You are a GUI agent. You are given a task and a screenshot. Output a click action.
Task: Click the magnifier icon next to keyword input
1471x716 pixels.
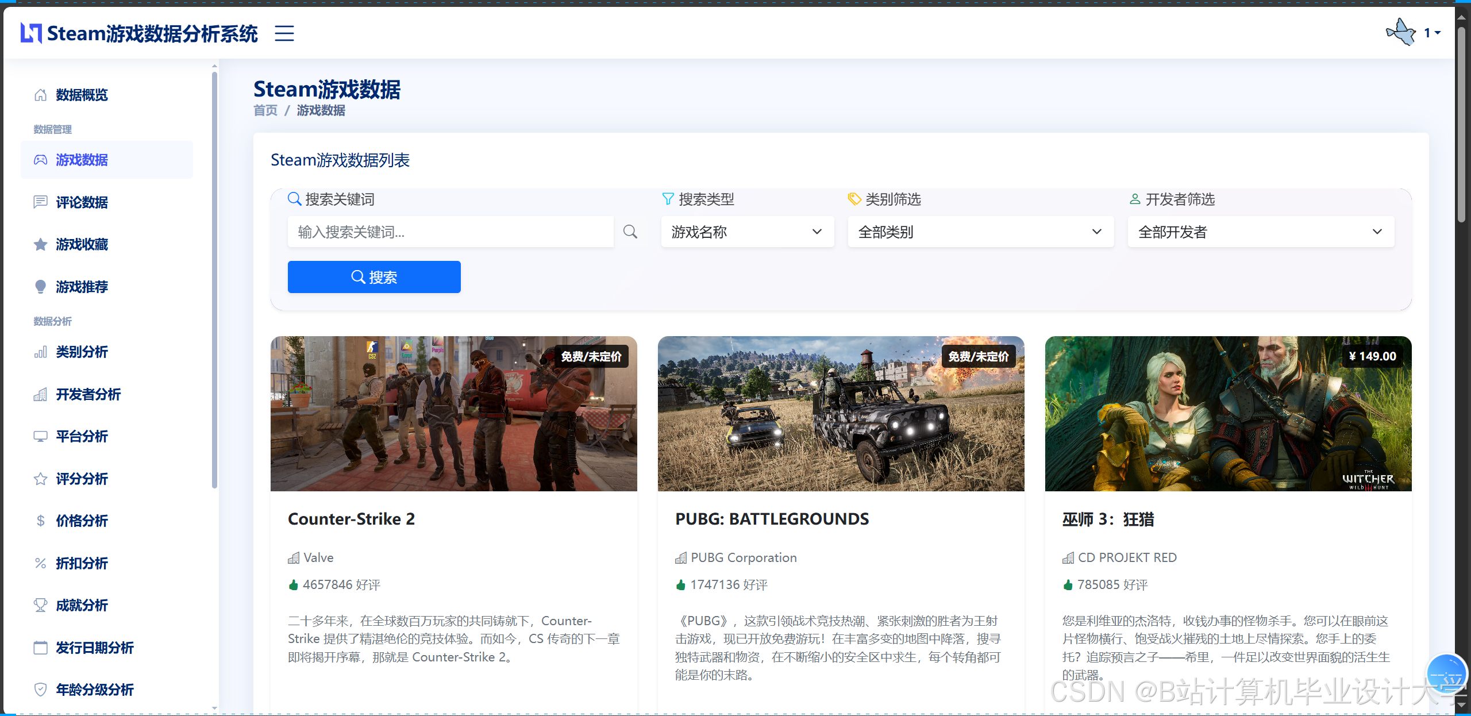(x=630, y=232)
